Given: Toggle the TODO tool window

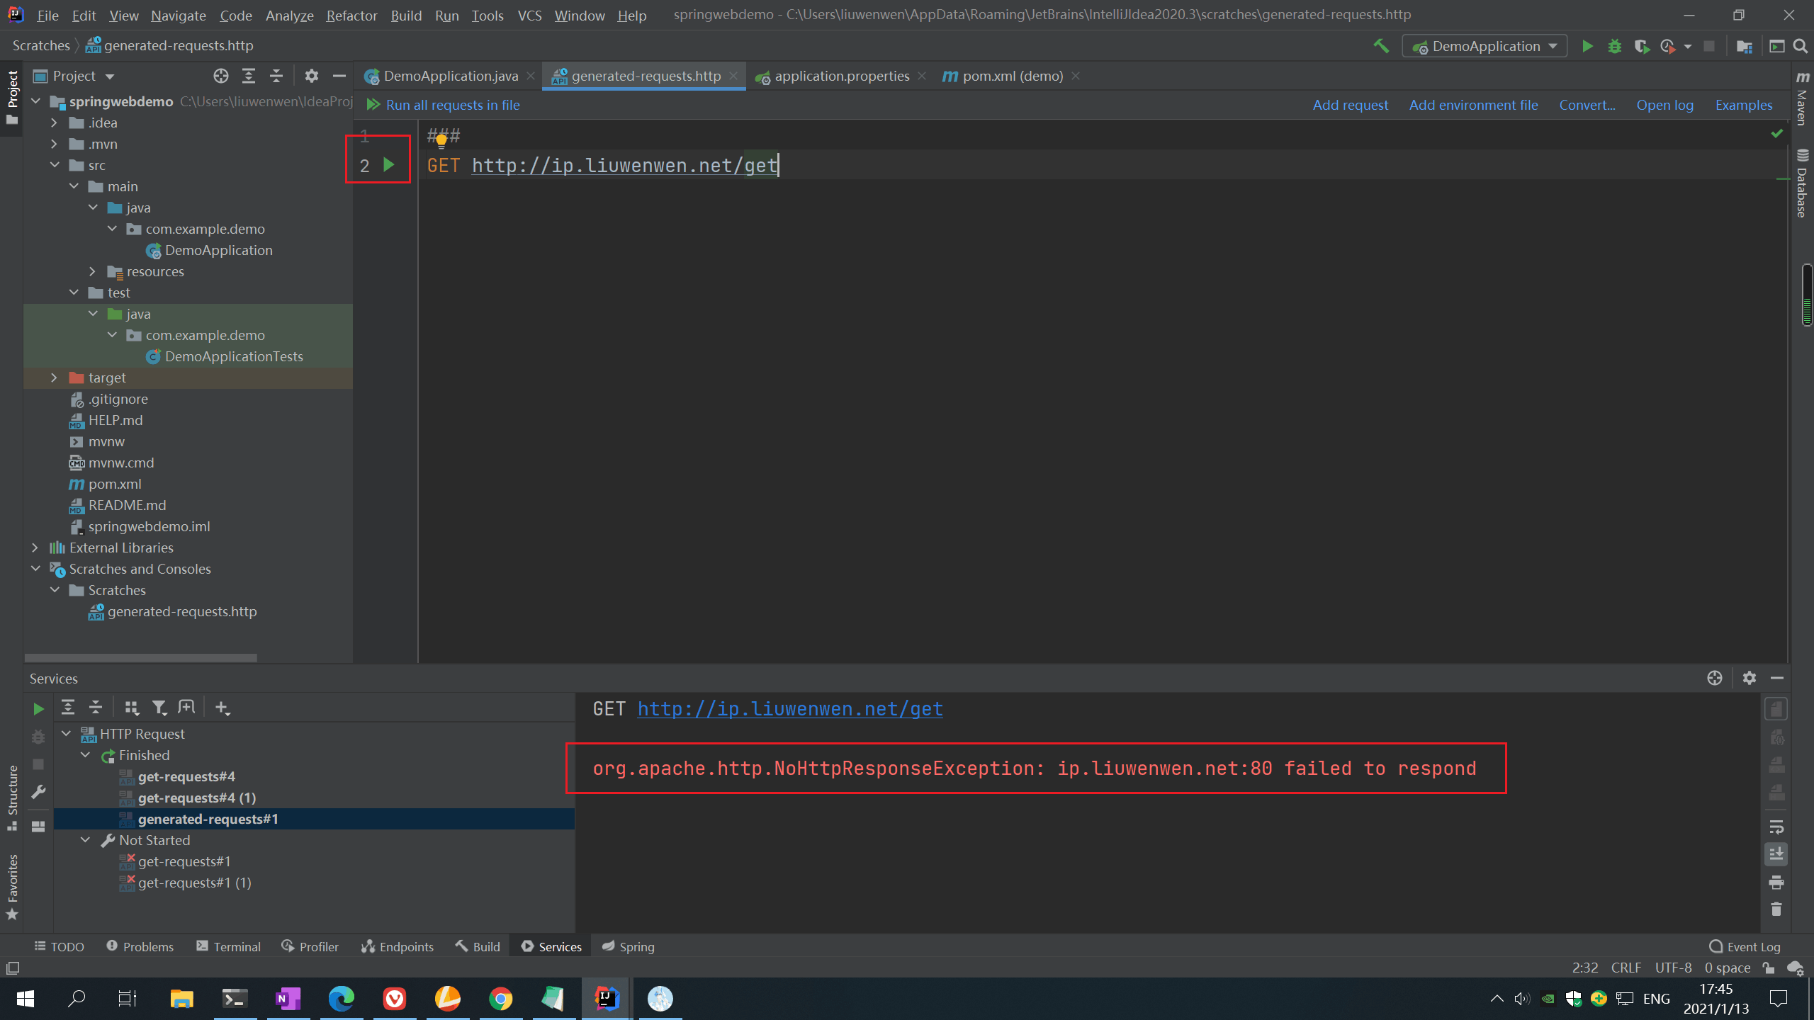Looking at the screenshot, I should pos(59,946).
